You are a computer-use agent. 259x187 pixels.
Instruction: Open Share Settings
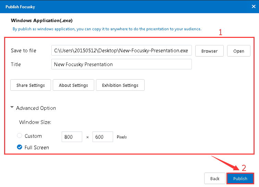[30, 85]
